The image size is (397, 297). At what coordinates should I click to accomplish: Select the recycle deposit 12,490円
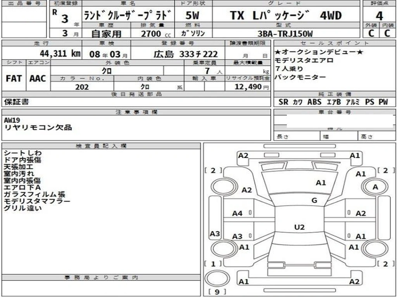pos(252,87)
